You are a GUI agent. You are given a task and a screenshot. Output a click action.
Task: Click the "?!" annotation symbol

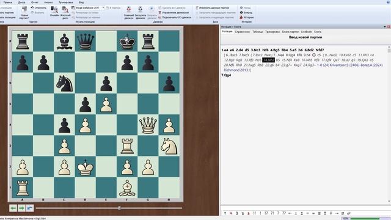click(272, 213)
